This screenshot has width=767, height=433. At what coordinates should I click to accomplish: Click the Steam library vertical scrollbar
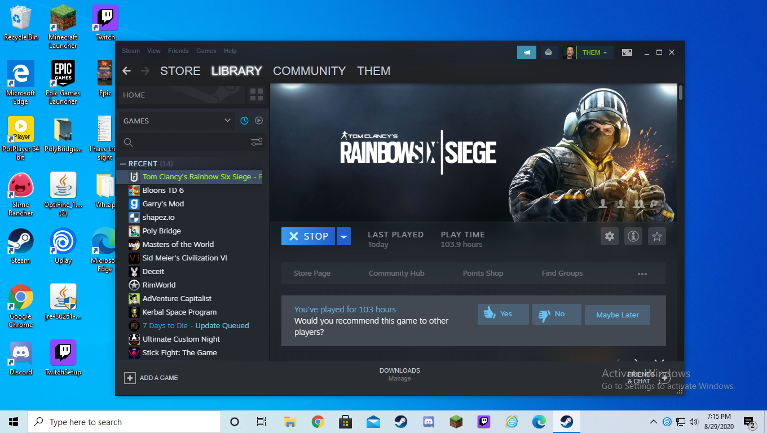tap(681, 92)
